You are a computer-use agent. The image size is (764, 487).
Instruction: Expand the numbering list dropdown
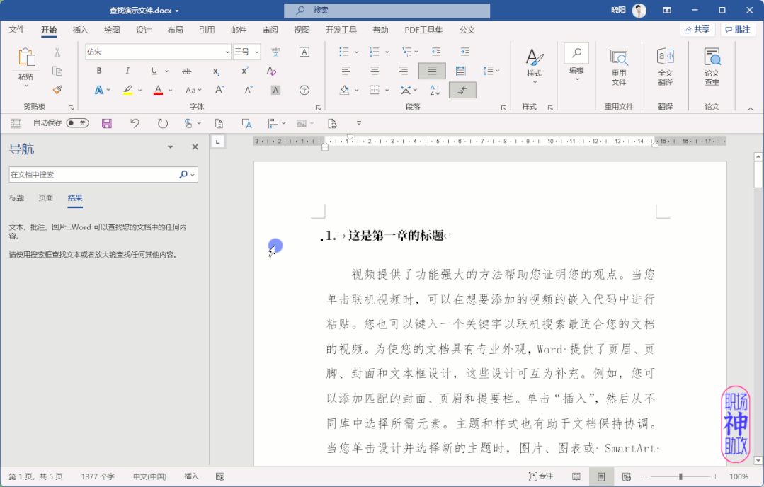pos(387,52)
